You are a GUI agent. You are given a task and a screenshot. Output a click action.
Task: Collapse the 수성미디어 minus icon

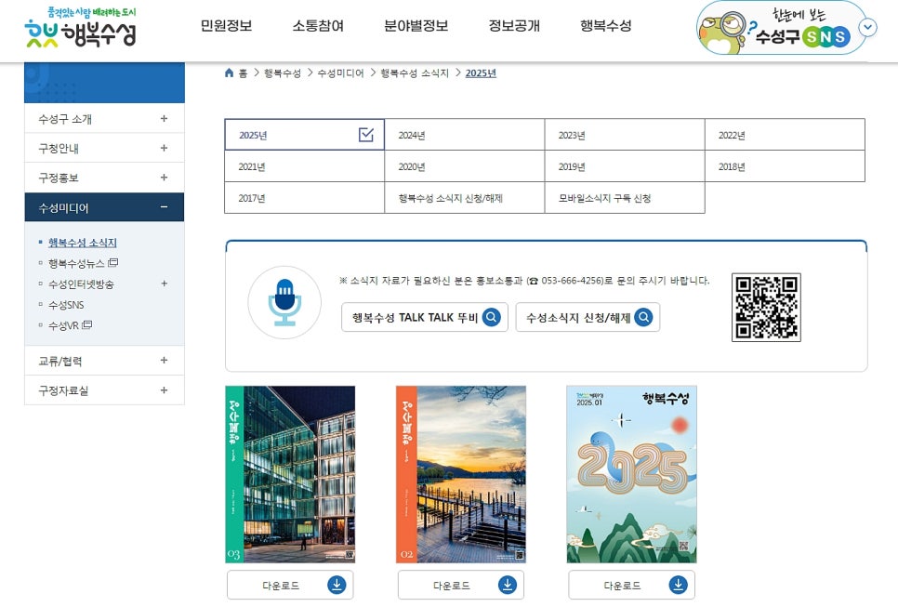(164, 206)
